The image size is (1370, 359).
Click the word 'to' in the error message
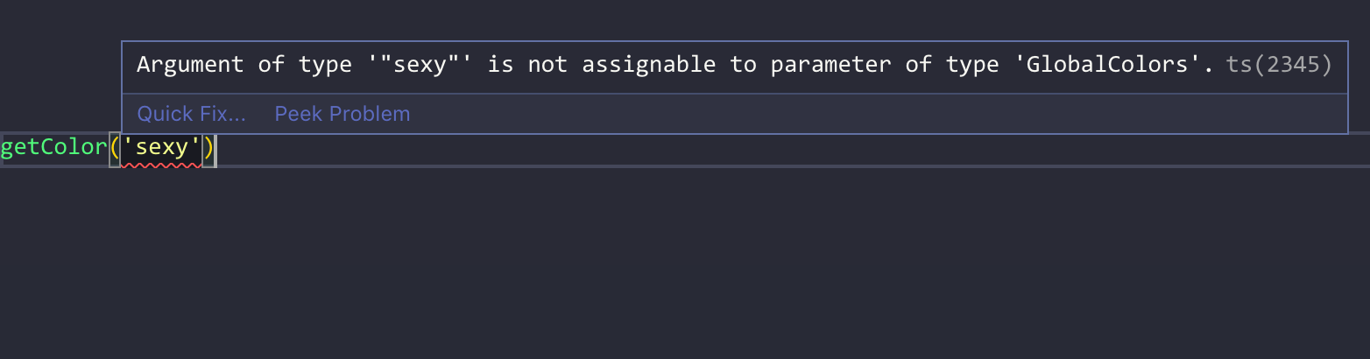pos(743,65)
